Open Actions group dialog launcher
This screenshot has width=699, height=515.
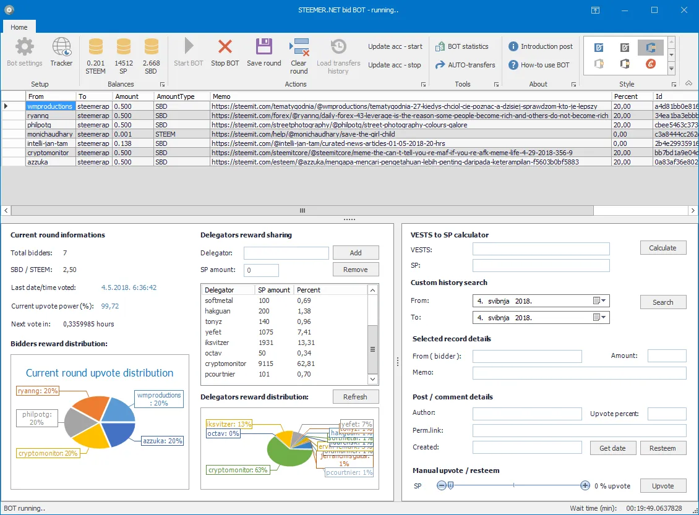pyautogui.click(x=423, y=84)
